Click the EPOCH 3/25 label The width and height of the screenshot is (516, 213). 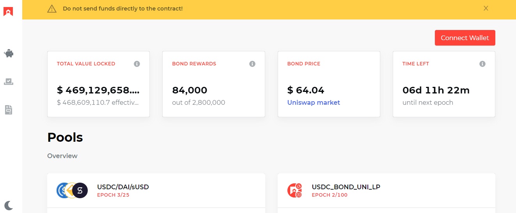tap(113, 195)
